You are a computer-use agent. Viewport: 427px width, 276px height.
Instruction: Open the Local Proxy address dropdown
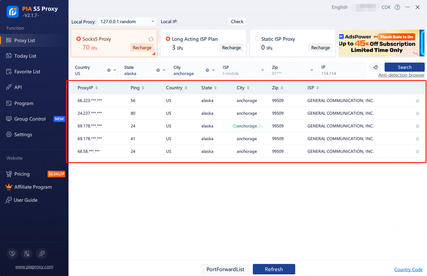(152, 22)
